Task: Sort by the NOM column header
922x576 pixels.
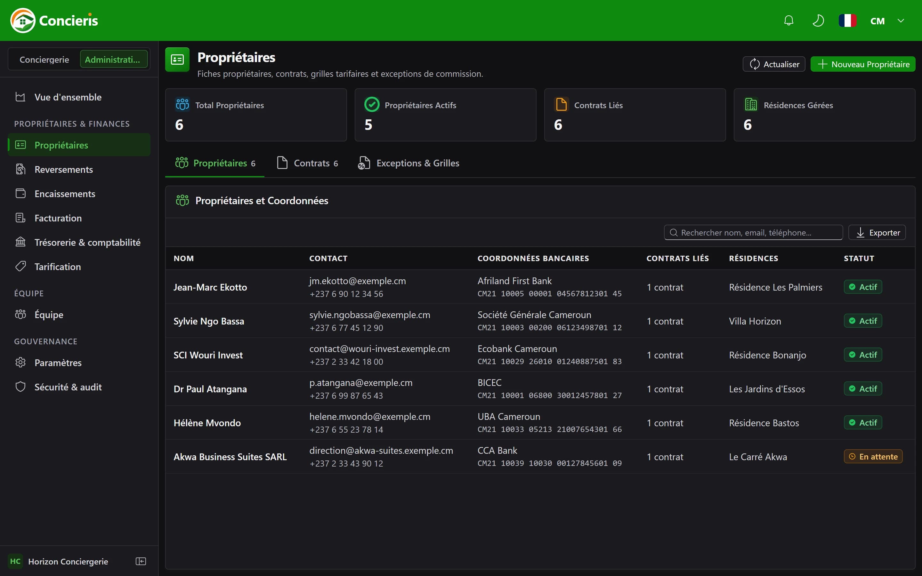Action: (x=184, y=258)
